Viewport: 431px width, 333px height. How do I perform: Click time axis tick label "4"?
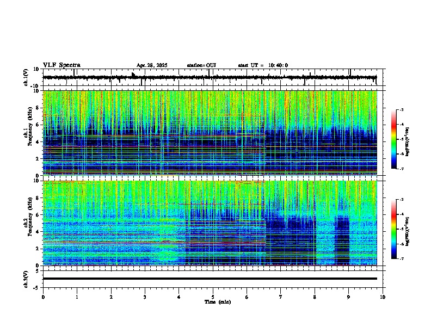[179, 297]
